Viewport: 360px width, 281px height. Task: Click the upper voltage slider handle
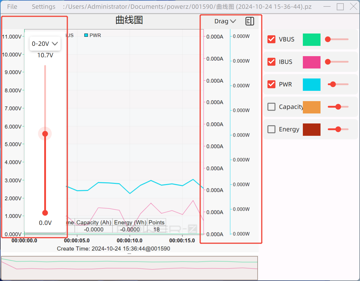point(45,134)
